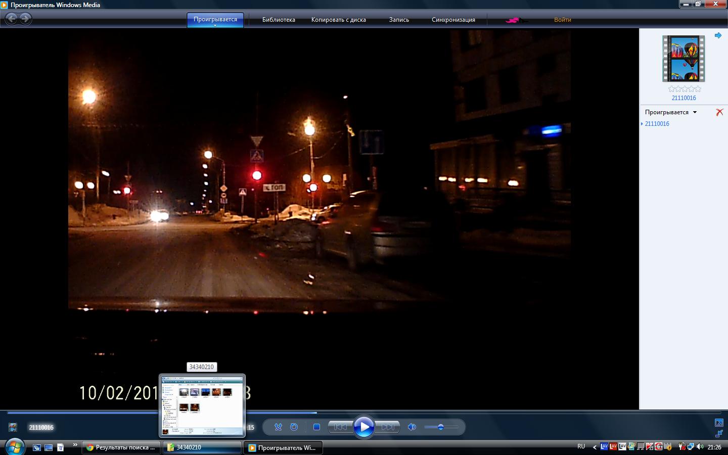Select playlist item 21110016
Viewport: 728px width, 455px height.
pos(657,124)
